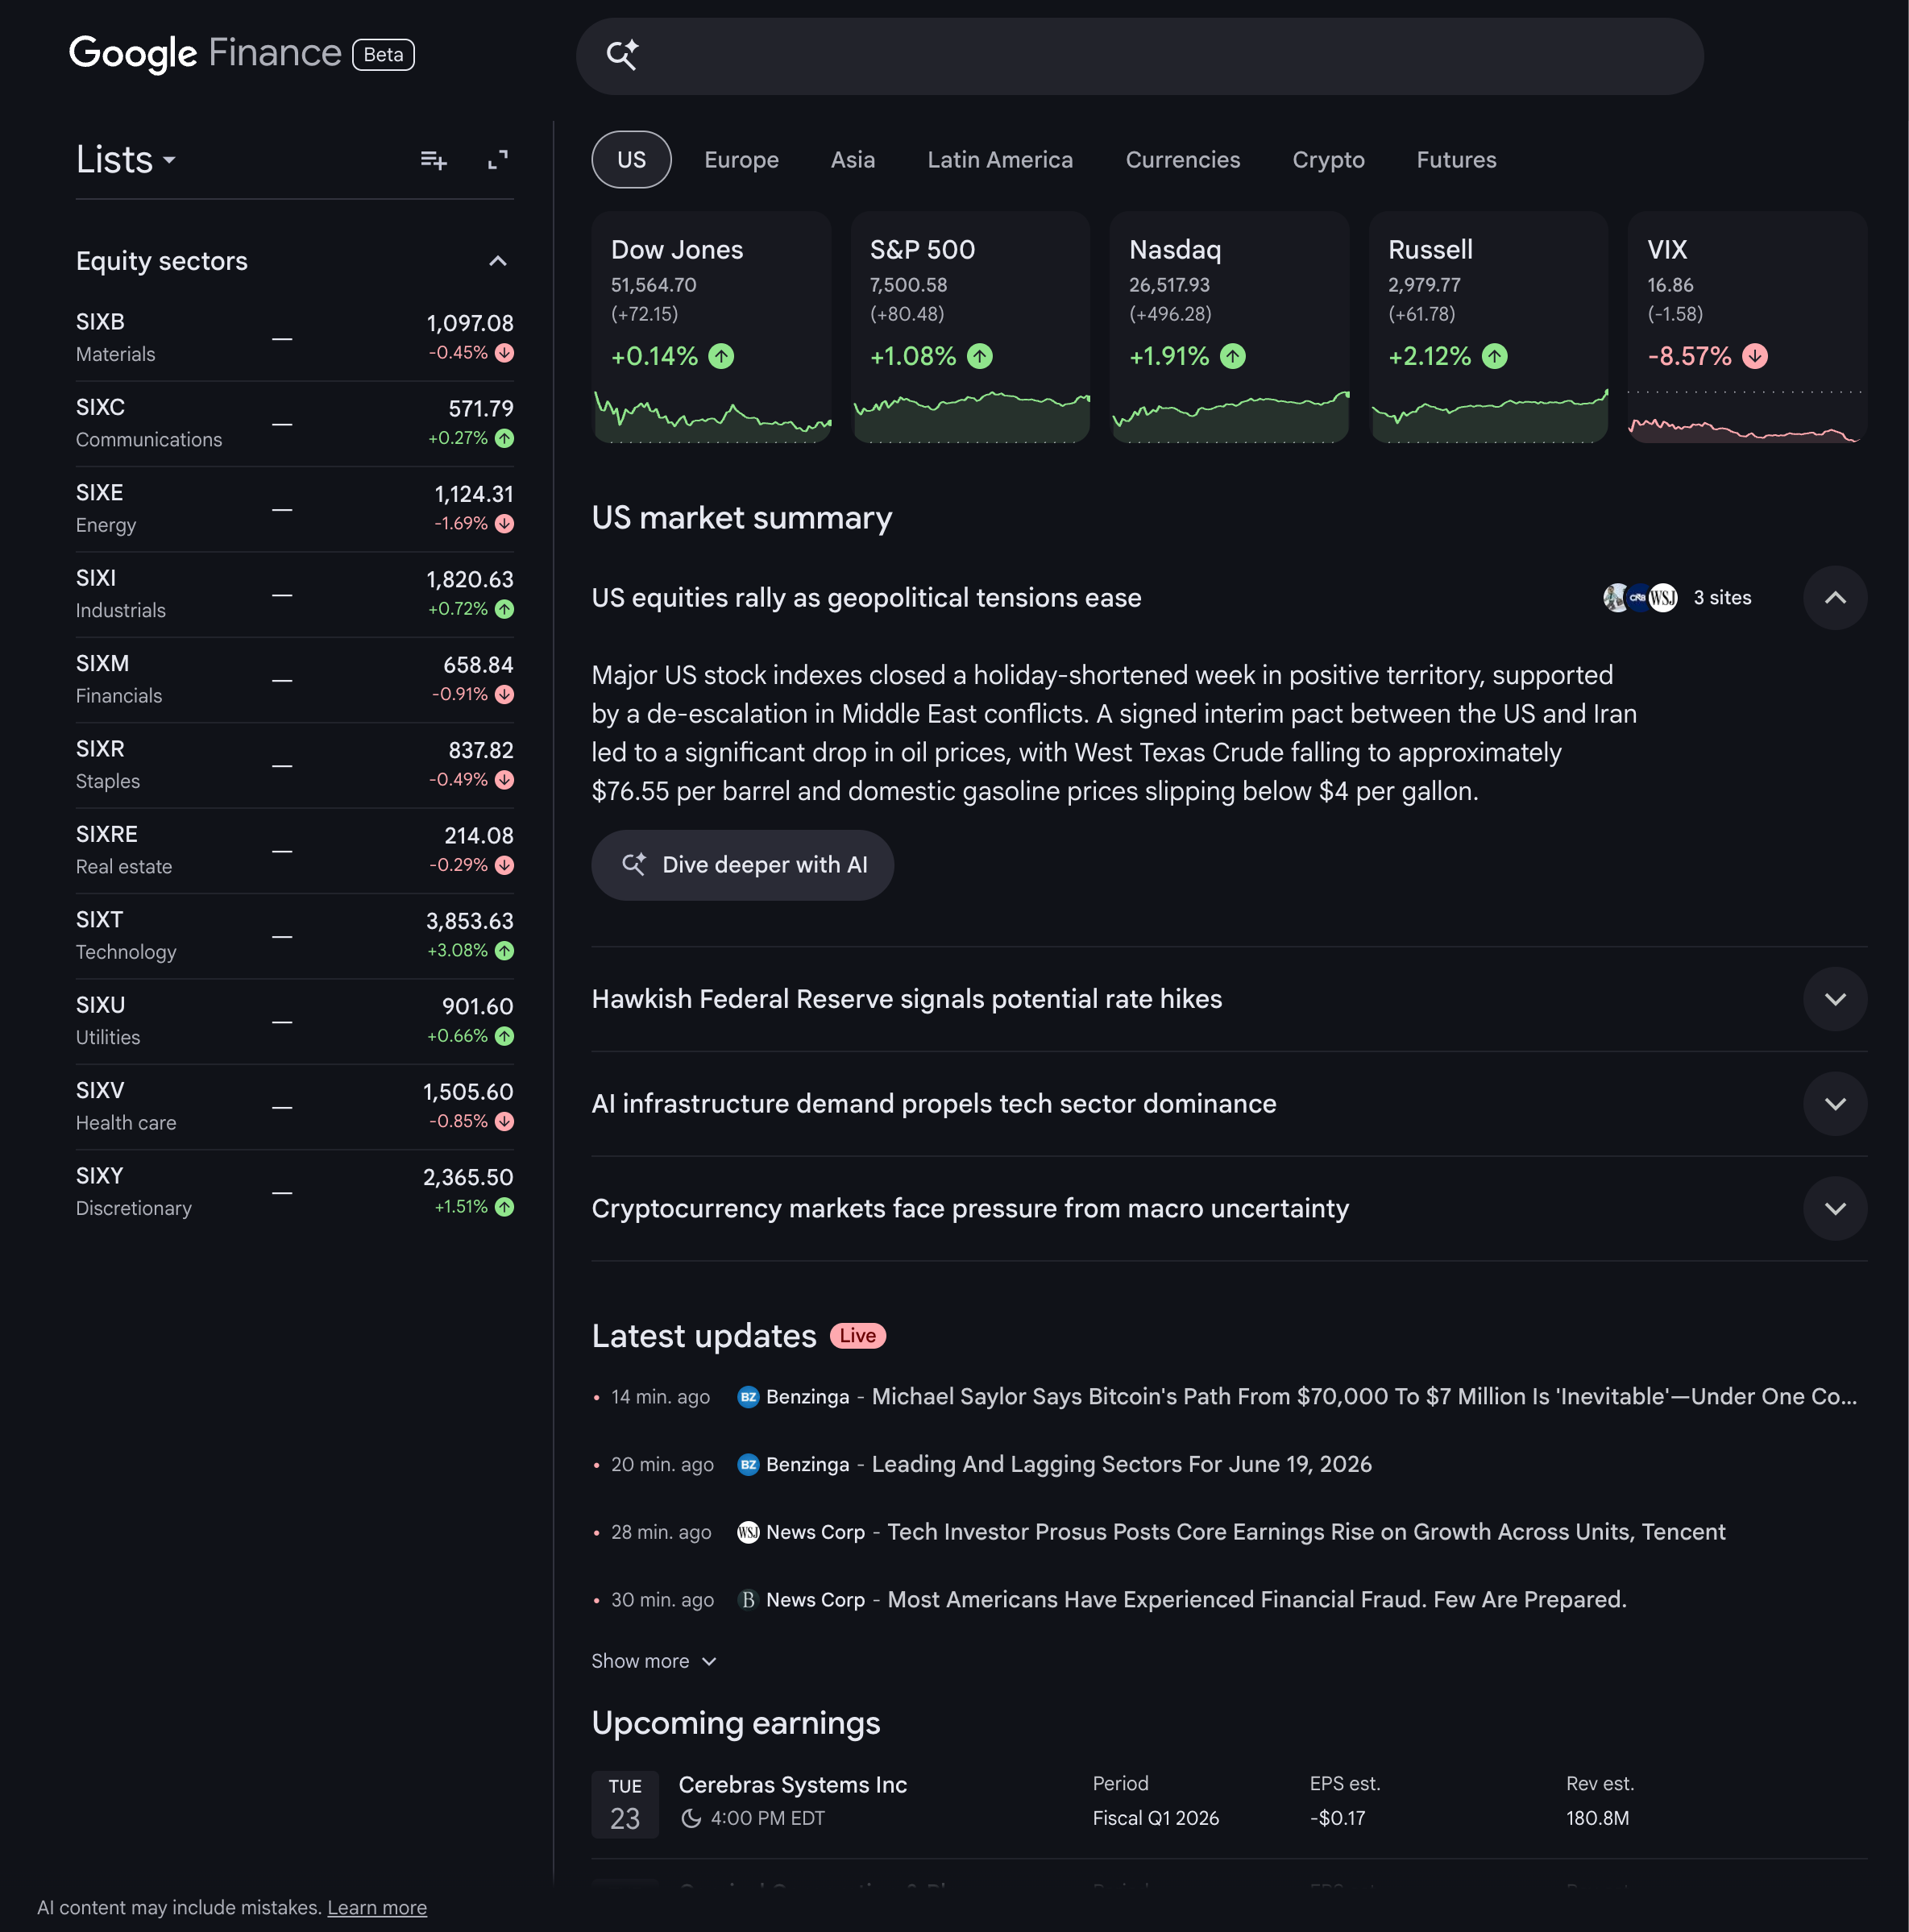Click the TUE 23 earnings date tile
The height and width of the screenshot is (1932, 1909).
625,1805
